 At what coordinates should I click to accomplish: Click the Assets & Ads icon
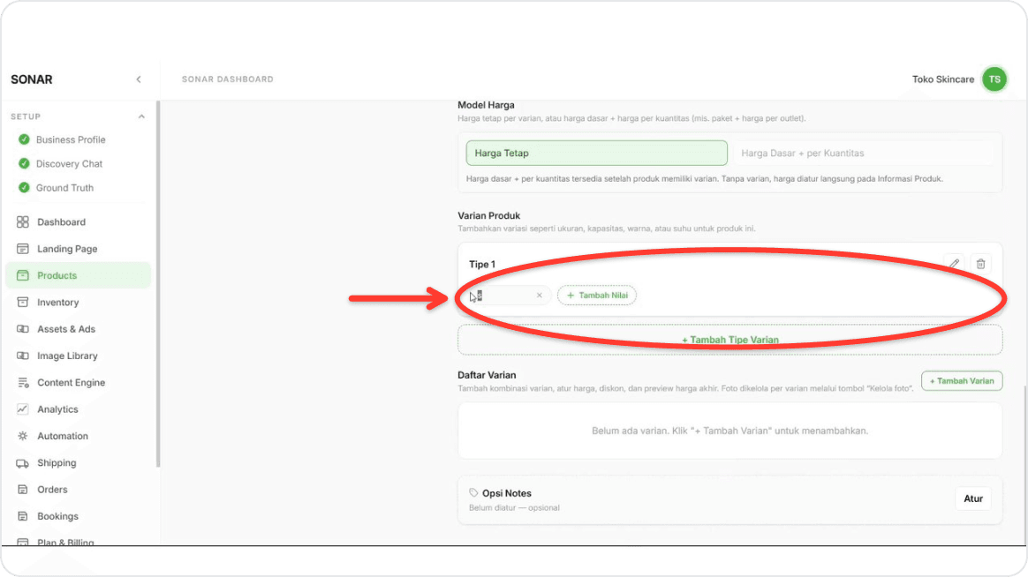[23, 329]
